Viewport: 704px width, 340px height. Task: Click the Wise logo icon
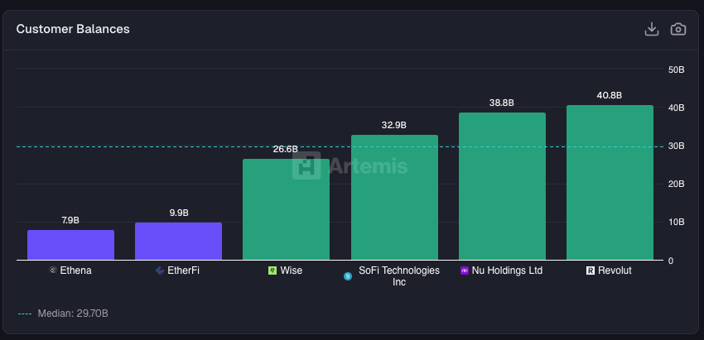click(272, 271)
